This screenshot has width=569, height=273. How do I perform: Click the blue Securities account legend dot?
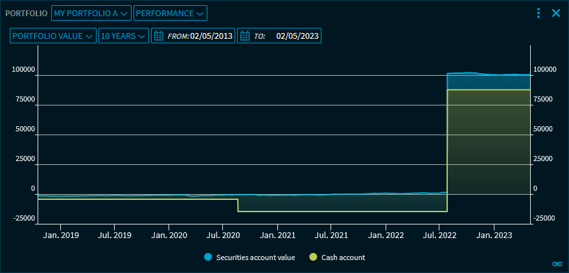coord(208,257)
